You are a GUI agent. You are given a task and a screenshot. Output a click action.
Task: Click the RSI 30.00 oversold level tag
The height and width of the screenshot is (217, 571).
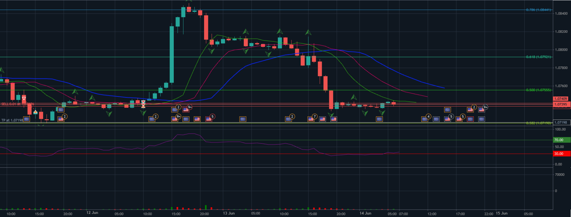click(561, 154)
